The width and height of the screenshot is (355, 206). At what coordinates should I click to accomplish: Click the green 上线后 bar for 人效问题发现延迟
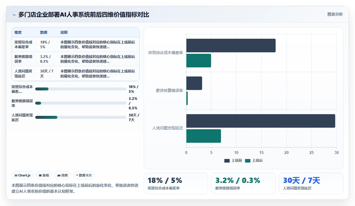[204, 136]
